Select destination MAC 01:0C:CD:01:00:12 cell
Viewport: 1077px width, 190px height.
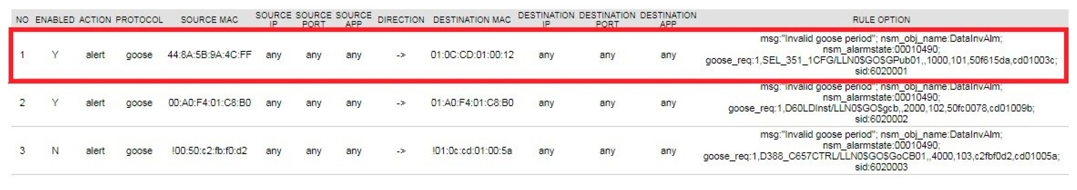point(472,55)
